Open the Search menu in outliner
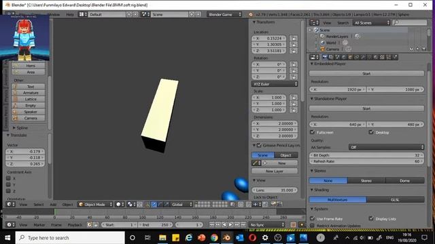The width and height of the screenshot is (435, 244). pyautogui.click(x=343, y=22)
